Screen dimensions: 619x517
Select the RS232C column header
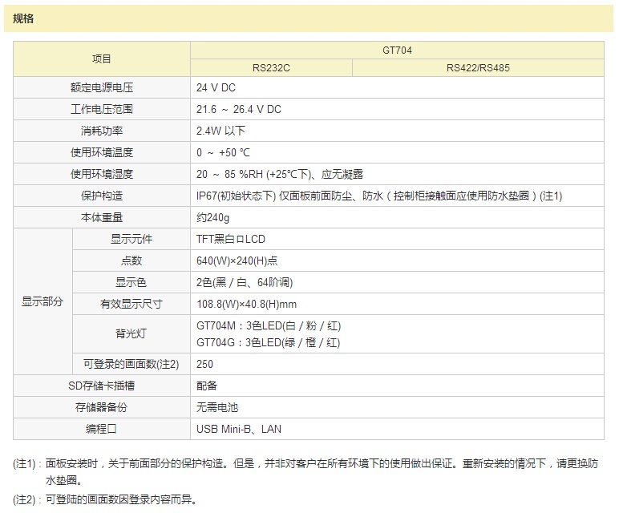click(271, 68)
